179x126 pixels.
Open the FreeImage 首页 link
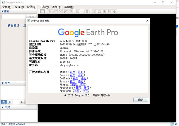point(78,87)
